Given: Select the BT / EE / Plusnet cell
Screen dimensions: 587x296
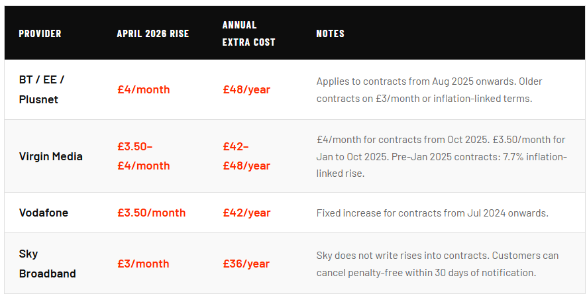Looking at the screenshot, I should (42, 89).
